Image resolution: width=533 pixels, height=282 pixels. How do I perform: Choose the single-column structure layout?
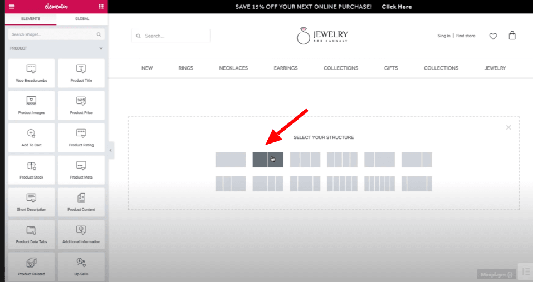coord(231,160)
